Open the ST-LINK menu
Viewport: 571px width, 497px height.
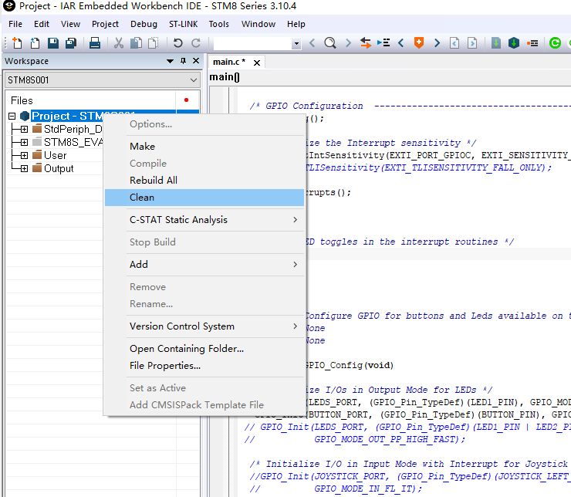point(183,24)
